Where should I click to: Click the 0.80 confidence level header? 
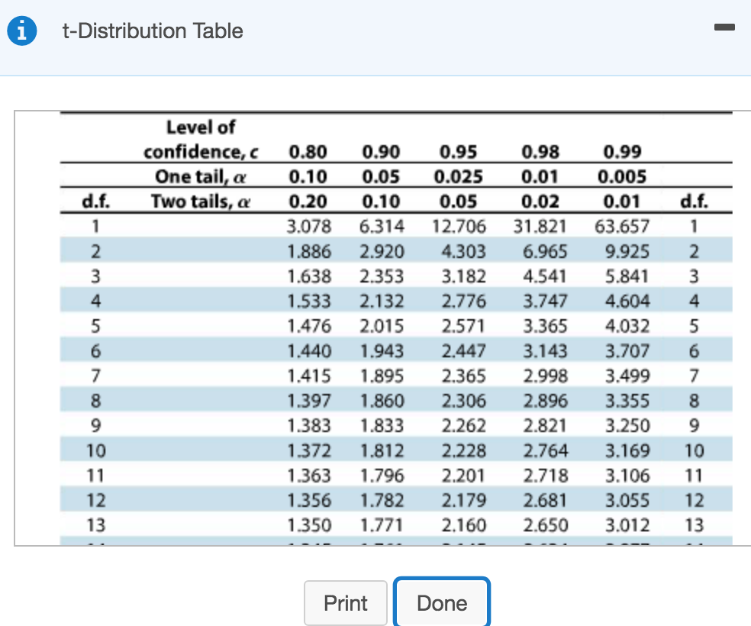[308, 151]
